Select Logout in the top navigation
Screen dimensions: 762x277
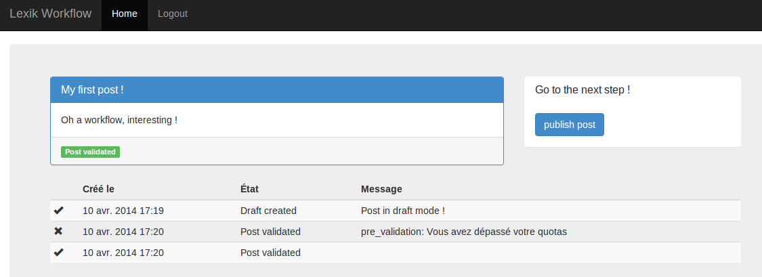click(x=173, y=14)
